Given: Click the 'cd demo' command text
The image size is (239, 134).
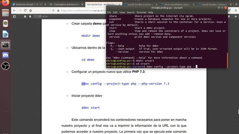Looking at the screenshot, I should (x=88, y=60).
